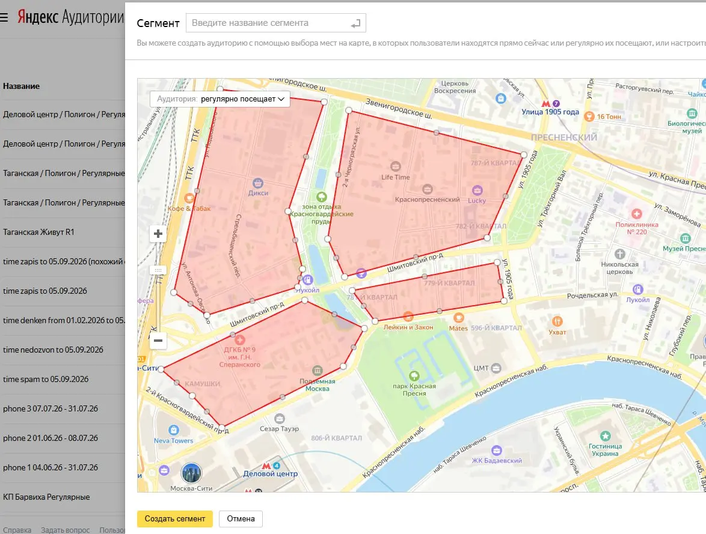Click the Никольская церковь marker icon

pyautogui.click(x=620, y=253)
